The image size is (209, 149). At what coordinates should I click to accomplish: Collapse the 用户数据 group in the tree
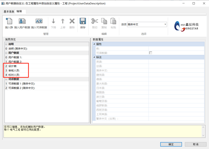coord(6,53)
